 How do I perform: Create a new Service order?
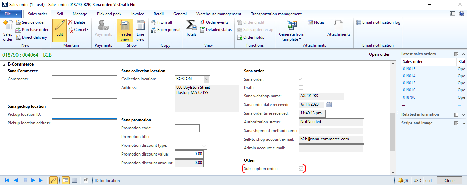pos(30,22)
